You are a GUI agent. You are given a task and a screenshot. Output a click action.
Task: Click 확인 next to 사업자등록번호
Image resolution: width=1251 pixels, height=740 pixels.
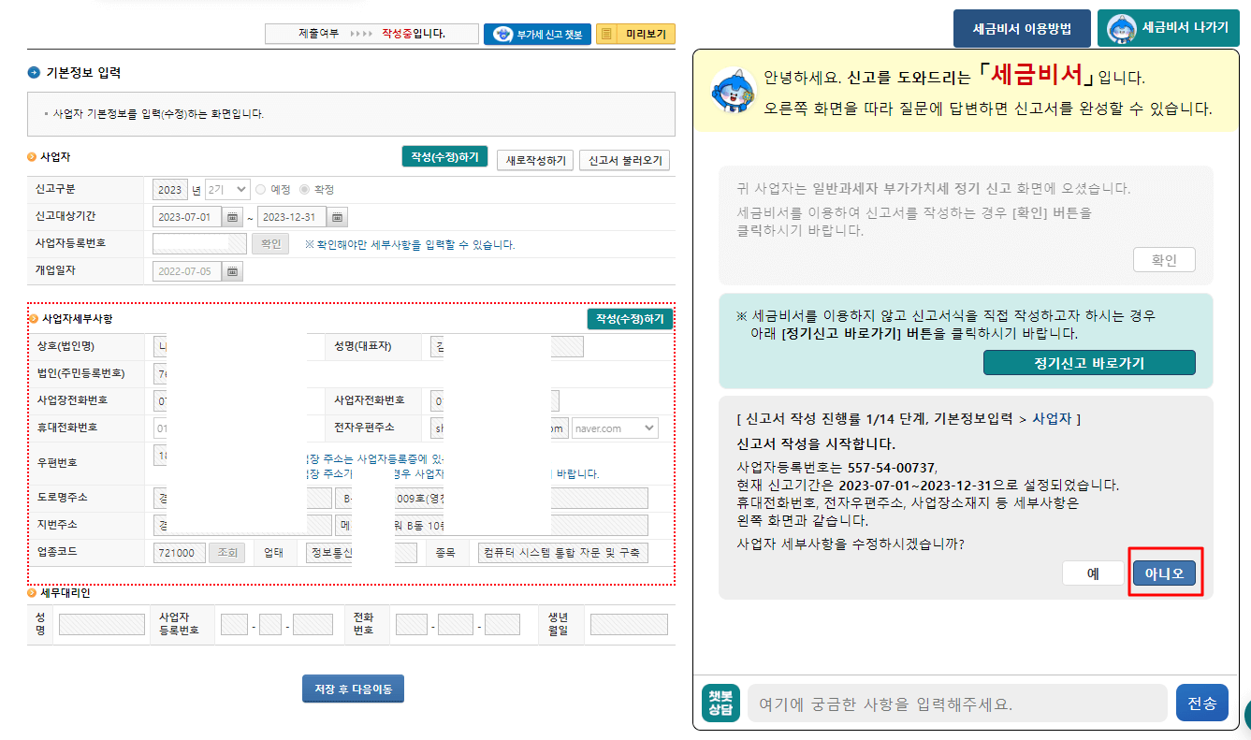pos(269,242)
